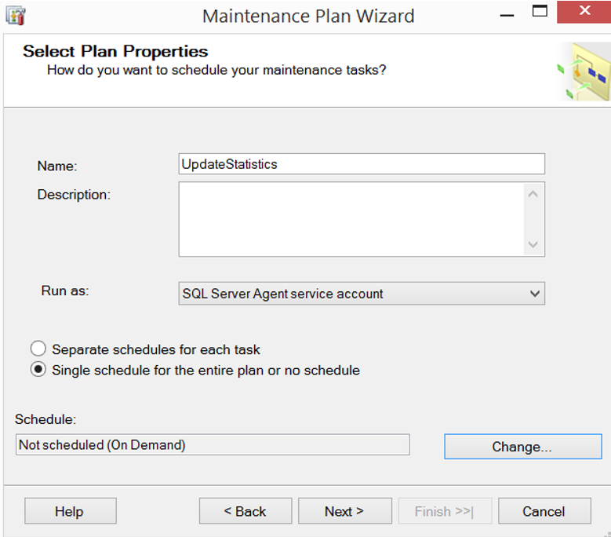Close the wizard with the red X
611x537 pixels.
[584, 12]
